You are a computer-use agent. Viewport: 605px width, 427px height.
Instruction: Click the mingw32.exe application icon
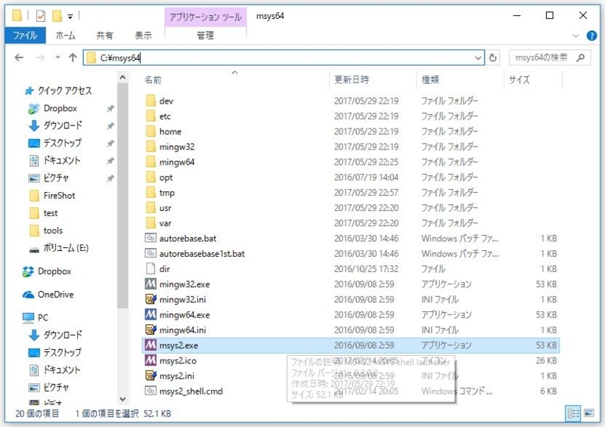150,284
